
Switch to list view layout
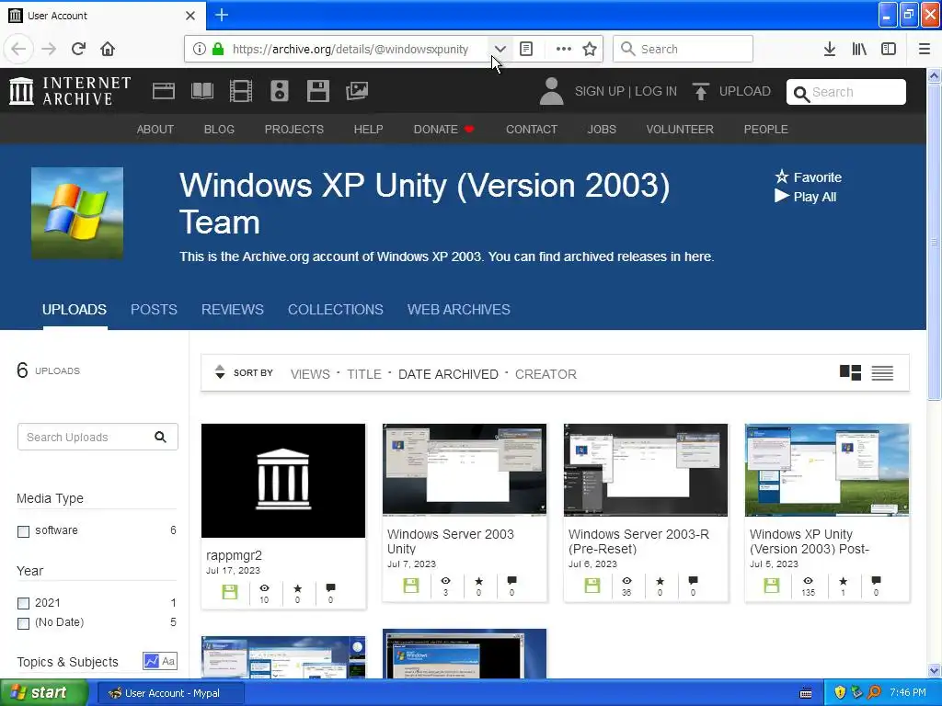pyautogui.click(x=882, y=373)
